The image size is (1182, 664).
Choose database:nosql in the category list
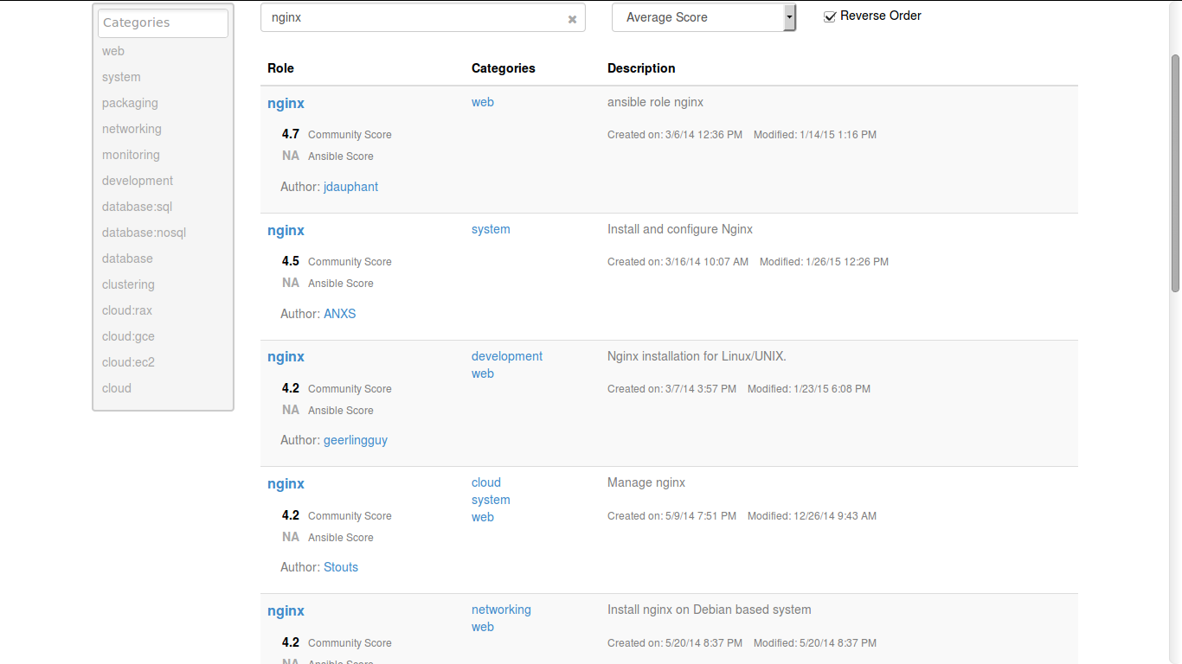pyautogui.click(x=144, y=233)
